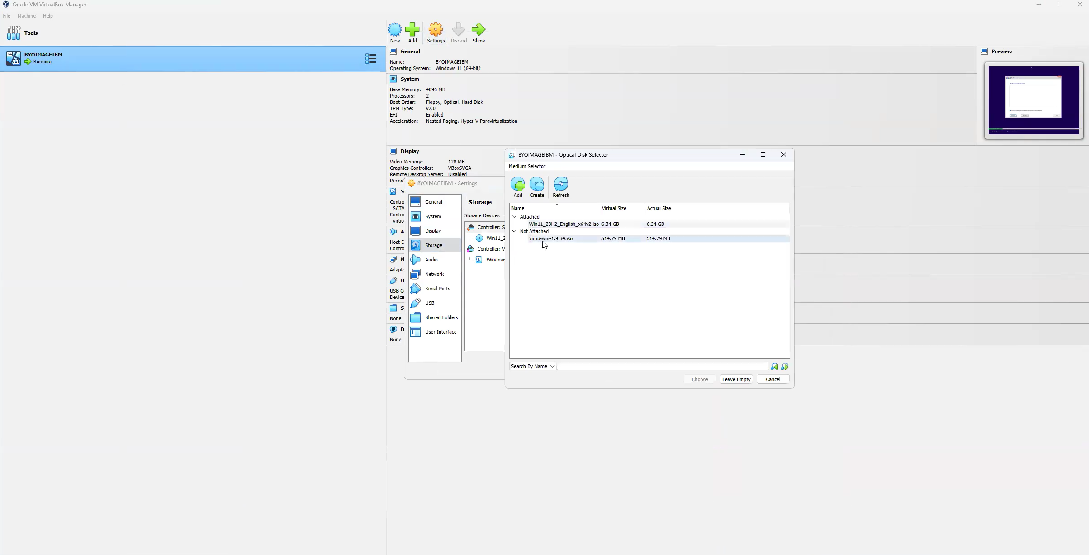This screenshot has width=1089, height=555.
Task: Click the Add disk icon in Medium Selector
Action: (518, 185)
